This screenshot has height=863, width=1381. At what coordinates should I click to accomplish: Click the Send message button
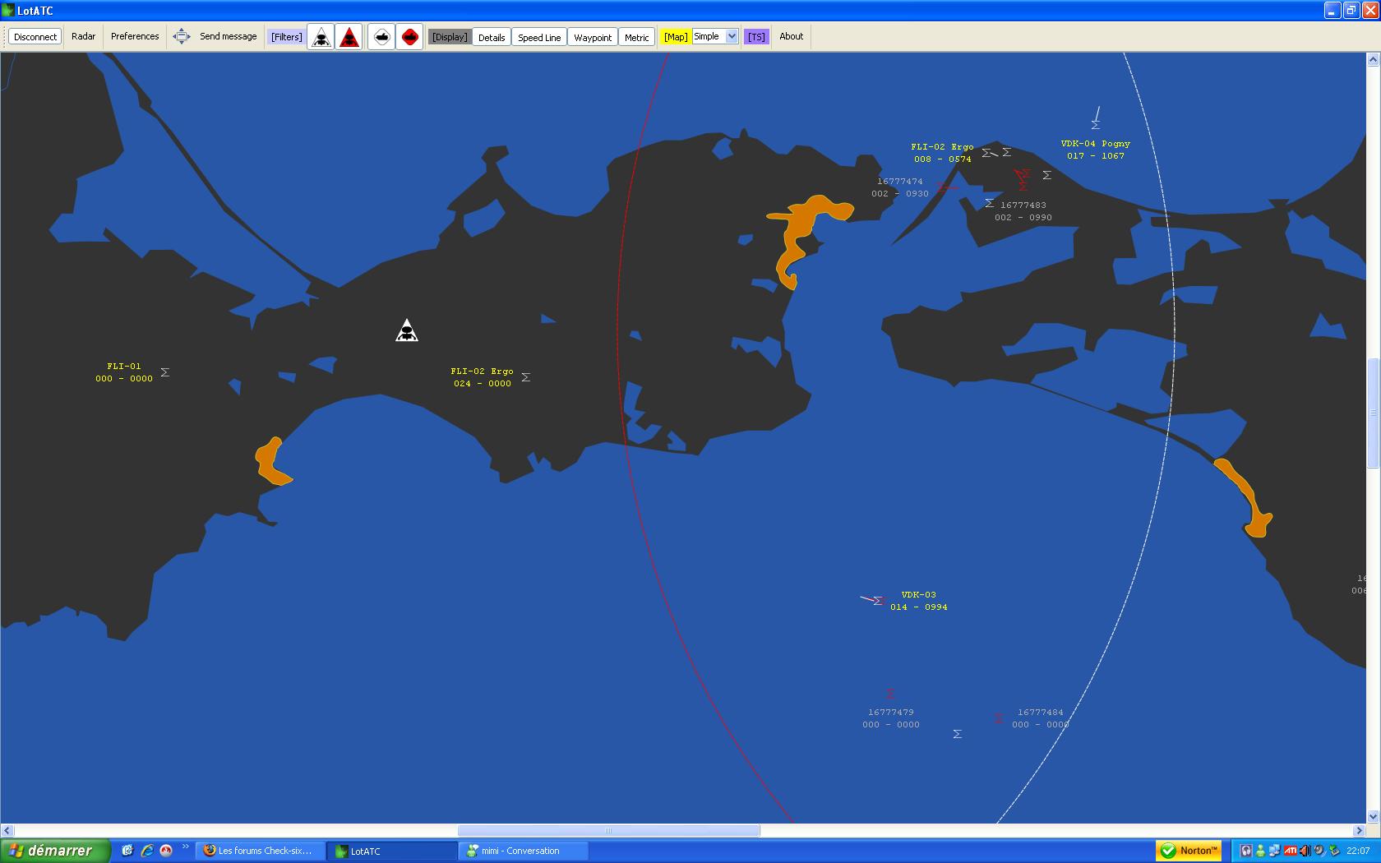click(228, 36)
